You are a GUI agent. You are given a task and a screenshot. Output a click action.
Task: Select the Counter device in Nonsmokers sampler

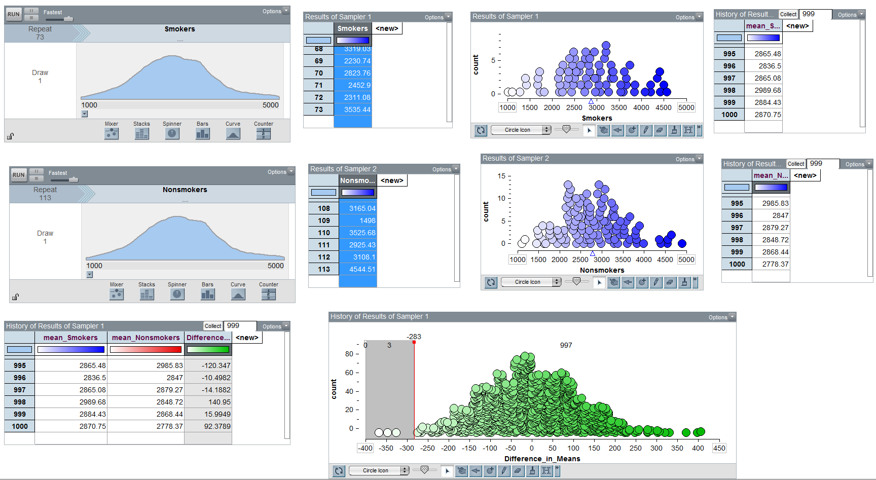pyautogui.click(x=269, y=294)
